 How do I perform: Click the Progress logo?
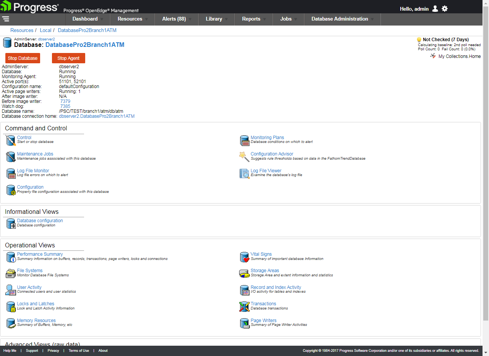coord(30,7)
